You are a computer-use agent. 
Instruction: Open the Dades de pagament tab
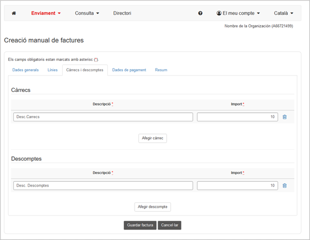click(129, 70)
